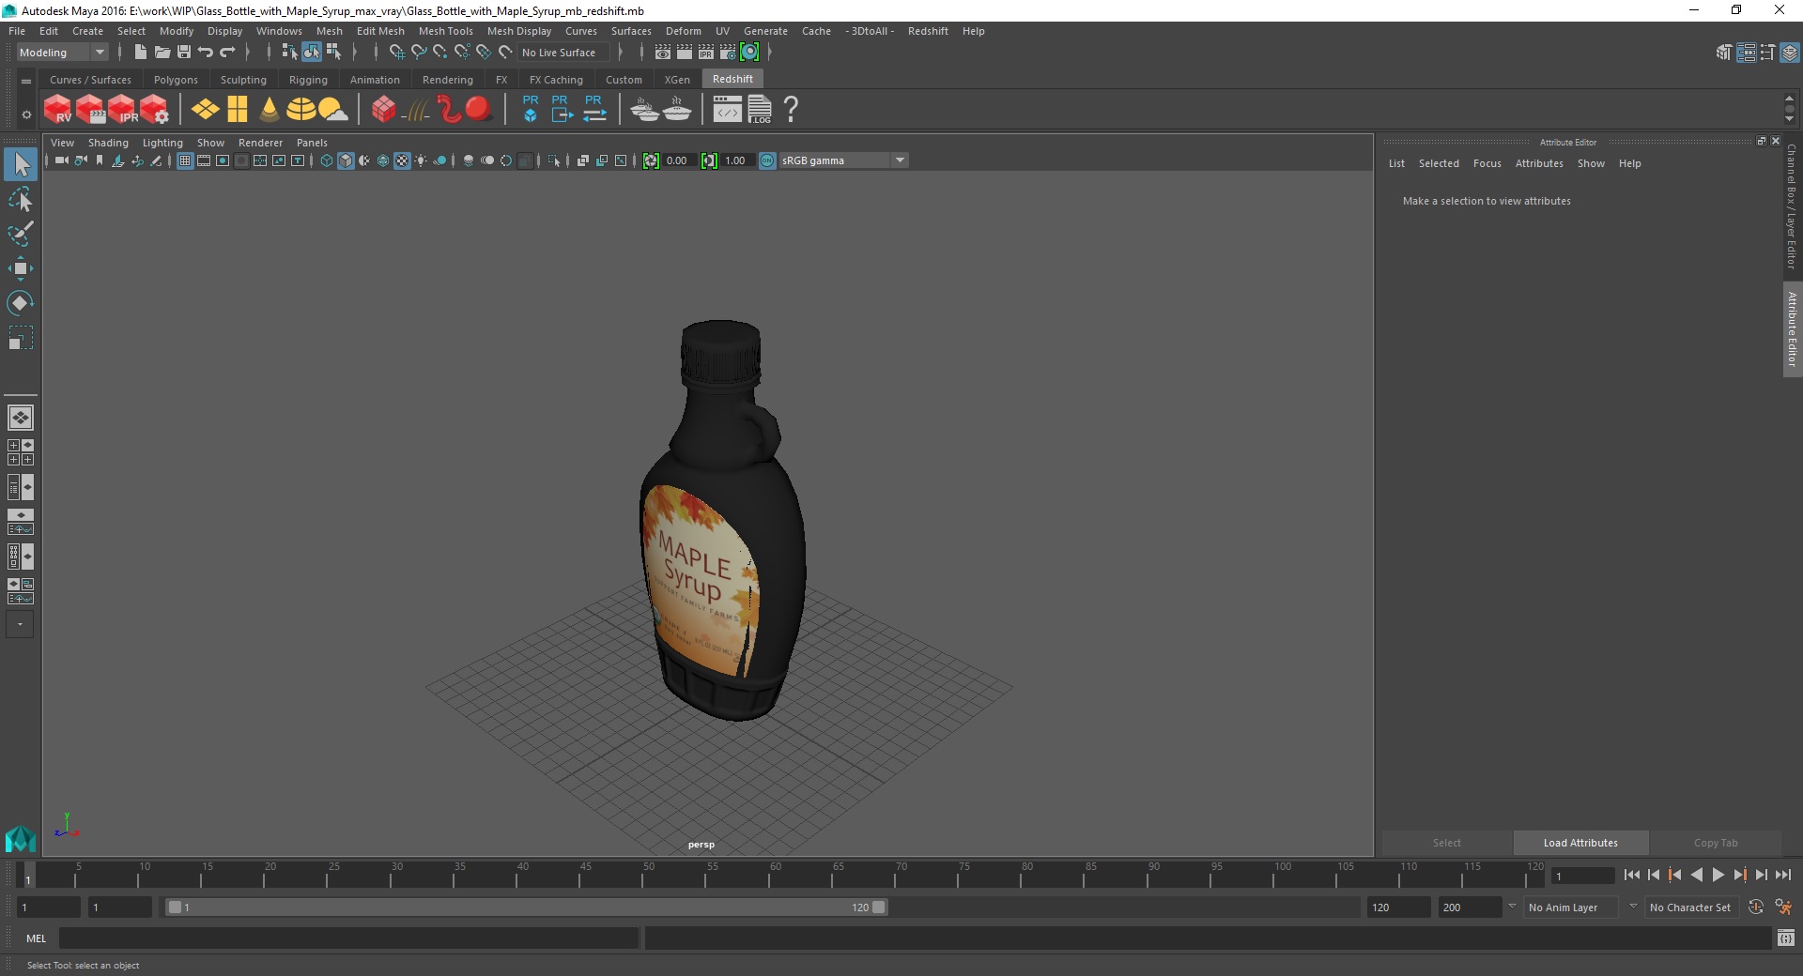The image size is (1803, 976).
Task: Click the Select button in Attribute Editor
Action: pyautogui.click(x=1446, y=843)
